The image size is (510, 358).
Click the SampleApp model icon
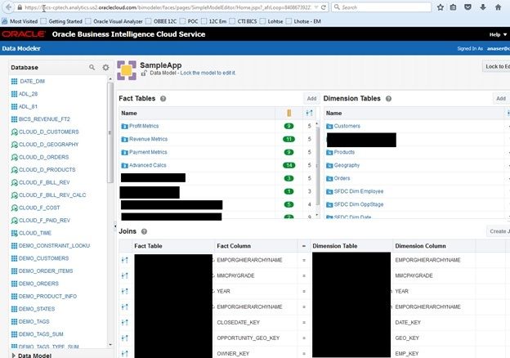pyautogui.click(x=127, y=70)
